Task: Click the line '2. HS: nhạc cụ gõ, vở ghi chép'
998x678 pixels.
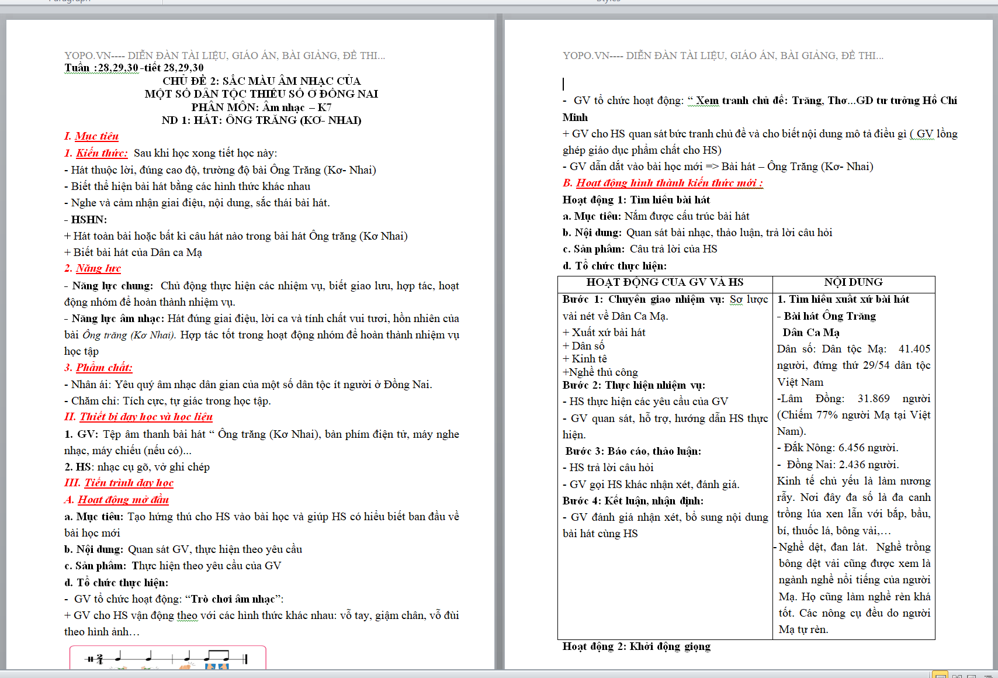Action: [x=137, y=467]
